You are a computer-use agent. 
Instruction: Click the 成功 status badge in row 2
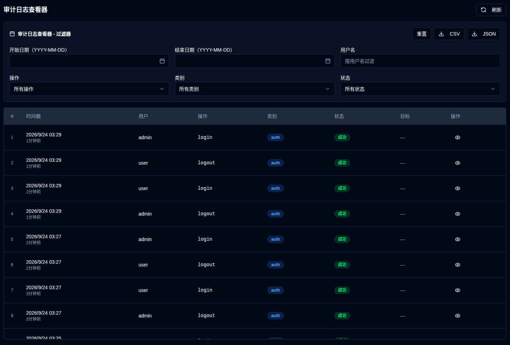click(x=342, y=163)
